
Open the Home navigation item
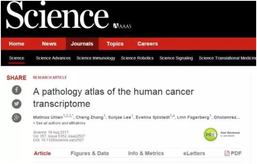[16, 44]
